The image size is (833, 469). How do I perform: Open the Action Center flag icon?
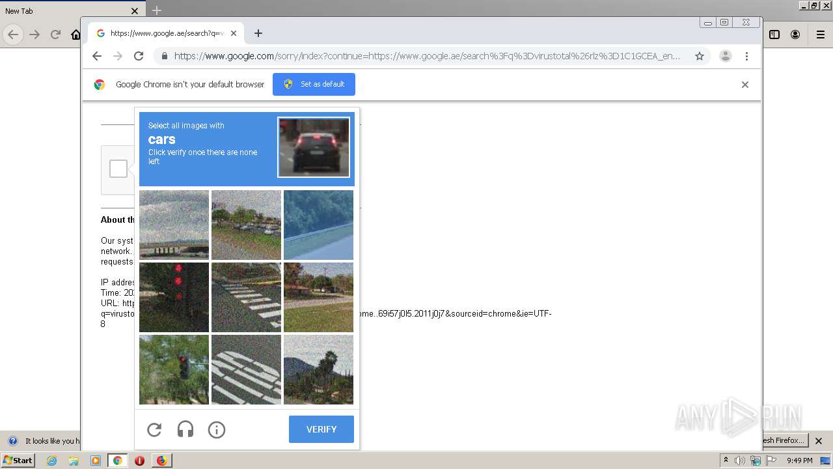771,461
